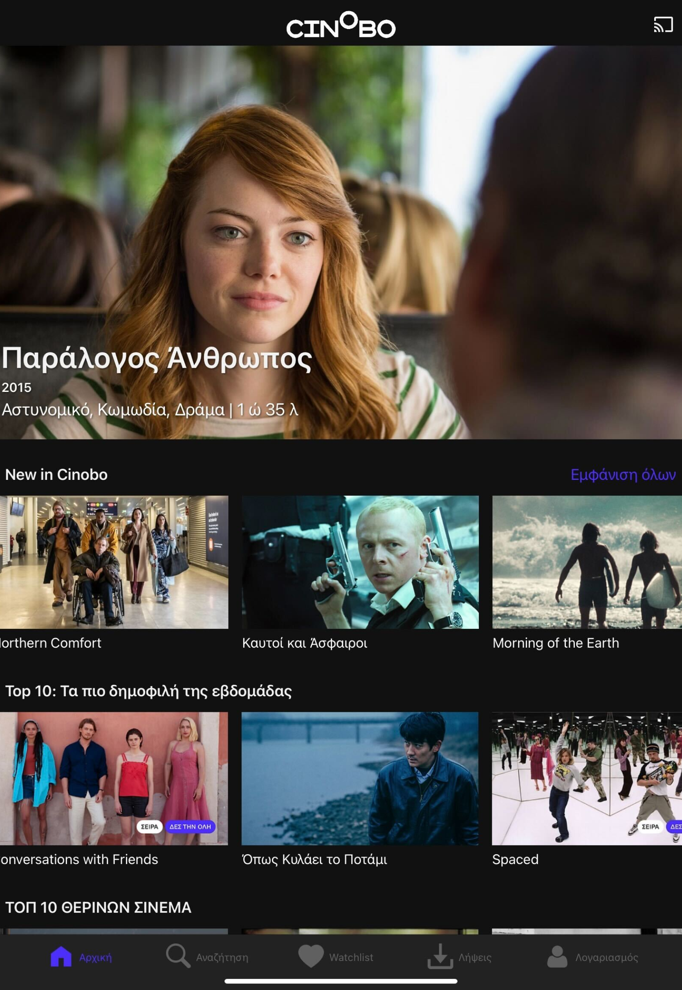
Task: Open the Watchlist heart icon
Action: [311, 956]
